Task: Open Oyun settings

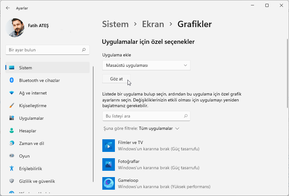Action: tap(48, 156)
